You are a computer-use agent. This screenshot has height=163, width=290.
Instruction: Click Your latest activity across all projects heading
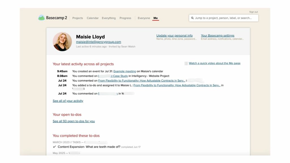click(83, 64)
